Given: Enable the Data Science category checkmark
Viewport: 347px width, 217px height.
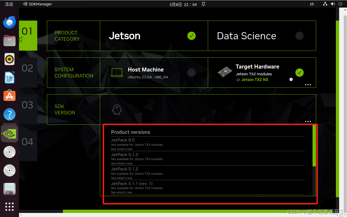Looking at the screenshot, I should tap(300, 36).
